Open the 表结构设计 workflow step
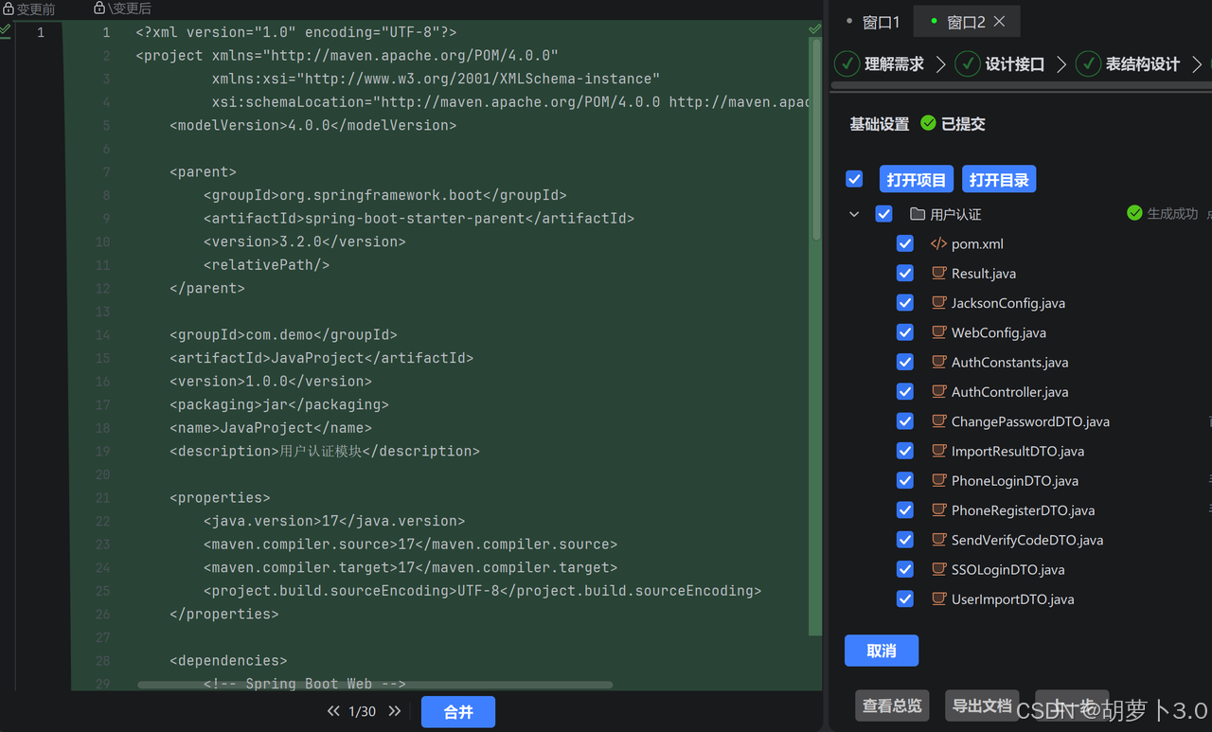 1143,64
